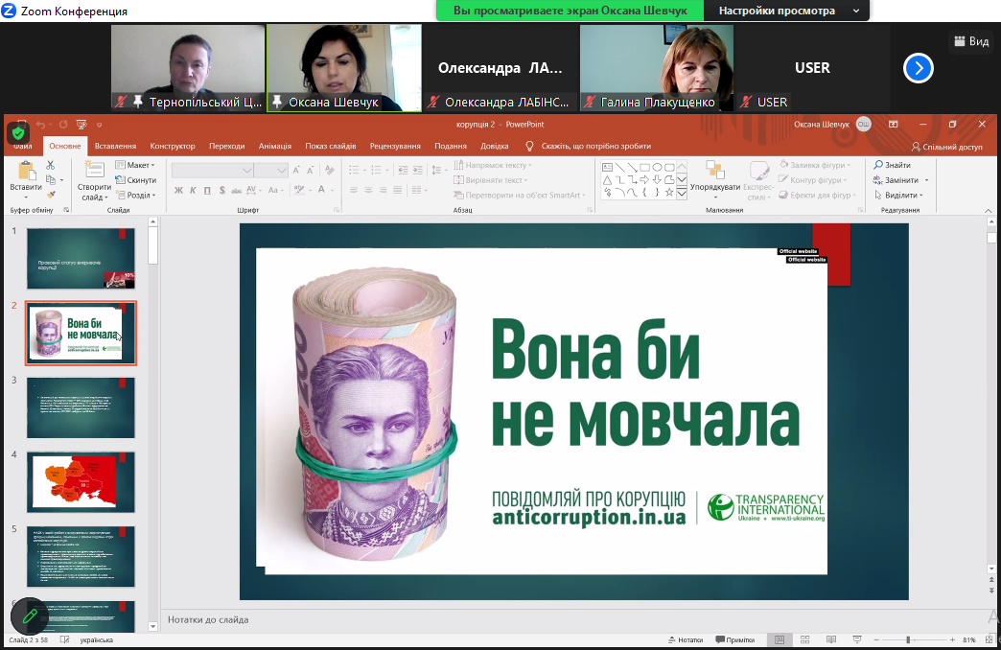Open the Розділ section dropdown
The height and width of the screenshot is (650, 1001).
click(x=135, y=195)
